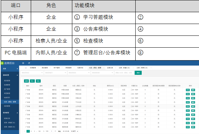Click the 企业数量 column header
199x134 pixels.
(x=145, y=86)
